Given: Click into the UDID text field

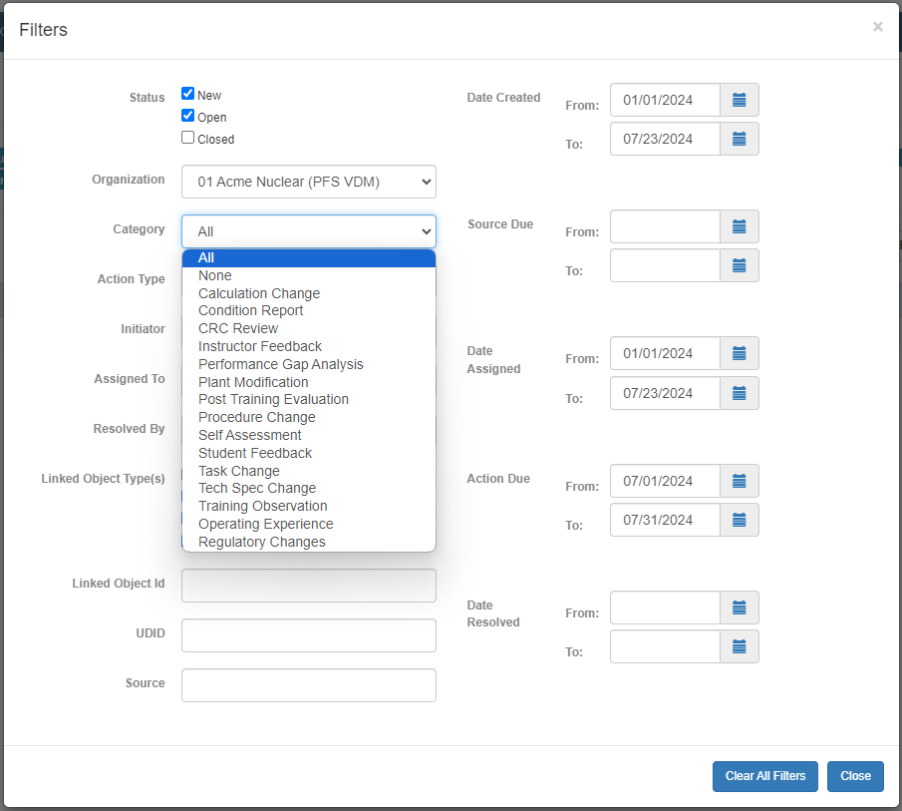Looking at the screenshot, I should point(308,635).
